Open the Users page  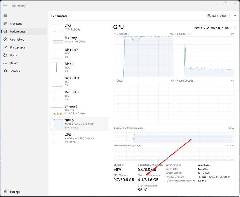[13, 55]
